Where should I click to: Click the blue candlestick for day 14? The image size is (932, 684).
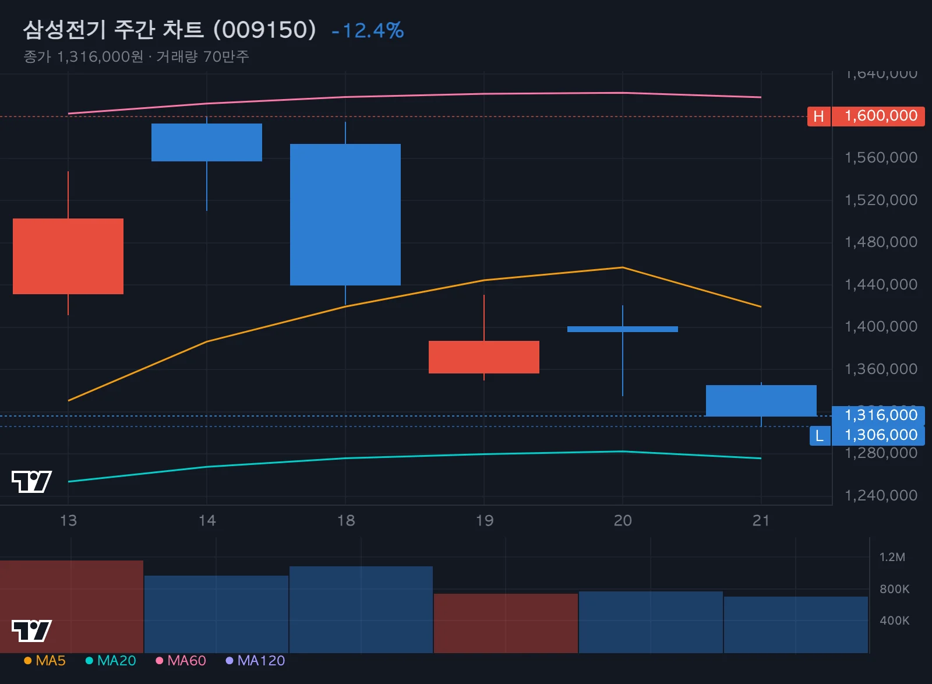tap(207, 142)
